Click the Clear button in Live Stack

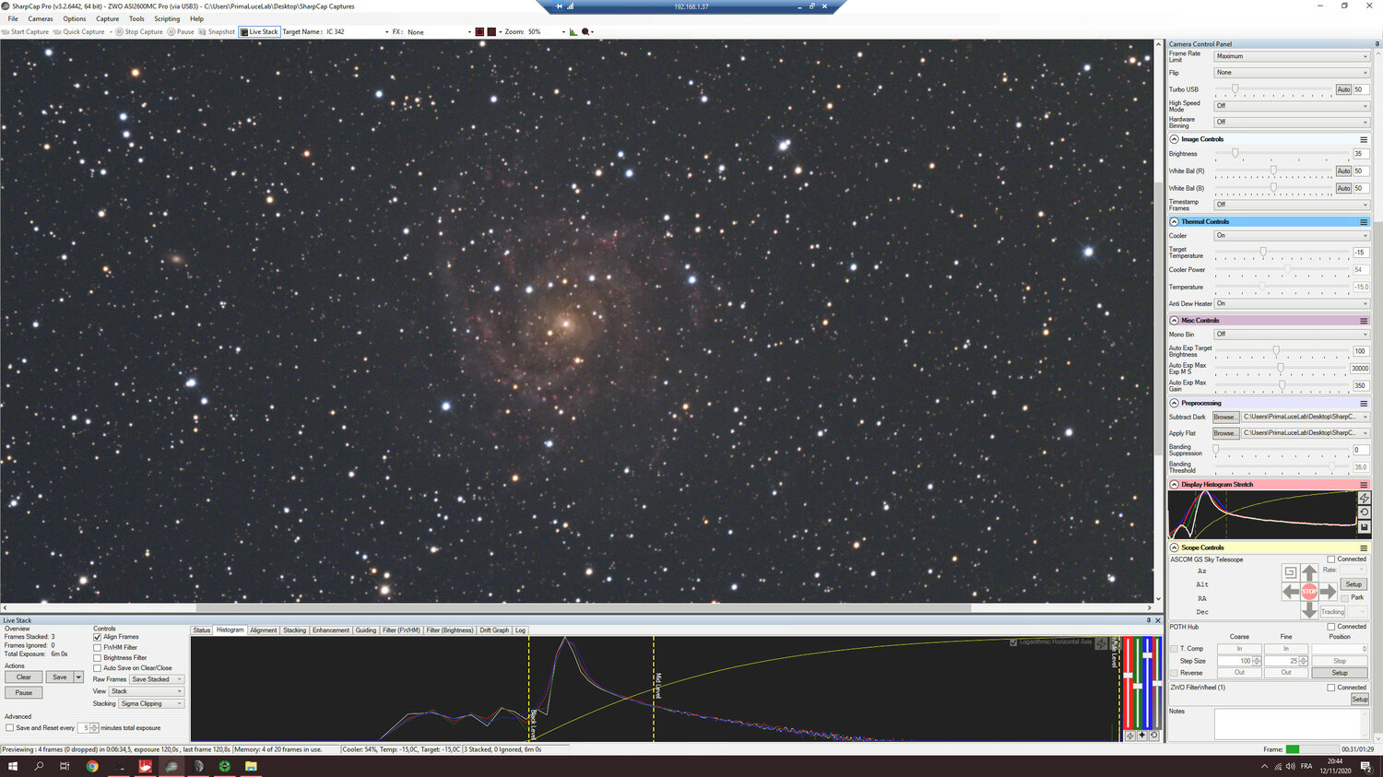point(24,677)
